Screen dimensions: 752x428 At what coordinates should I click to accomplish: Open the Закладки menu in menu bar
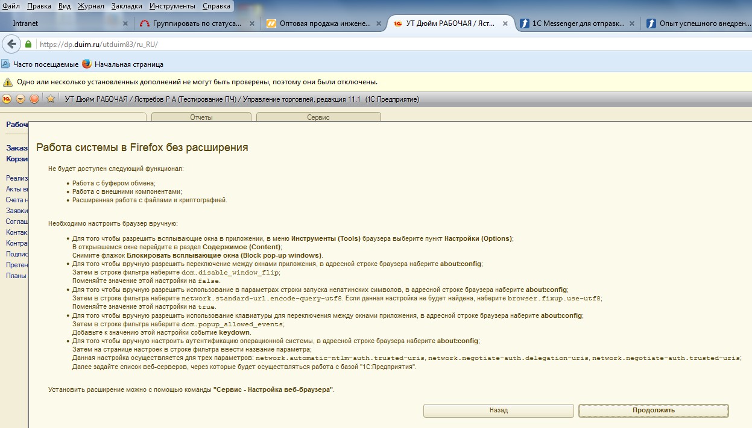127,6
